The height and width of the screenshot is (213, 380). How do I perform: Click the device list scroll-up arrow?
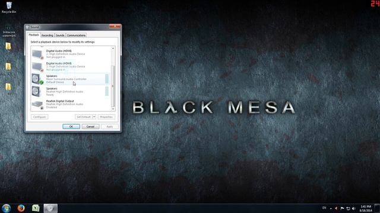coord(113,49)
